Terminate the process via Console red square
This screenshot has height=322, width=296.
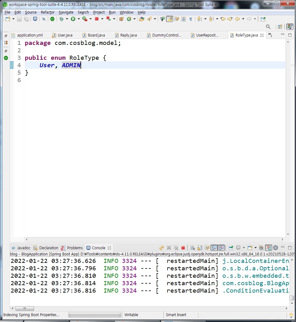point(183,248)
